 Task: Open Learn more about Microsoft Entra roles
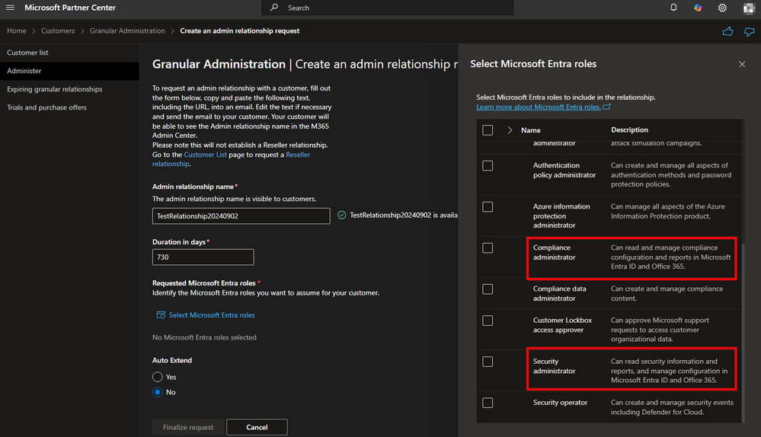(x=539, y=107)
